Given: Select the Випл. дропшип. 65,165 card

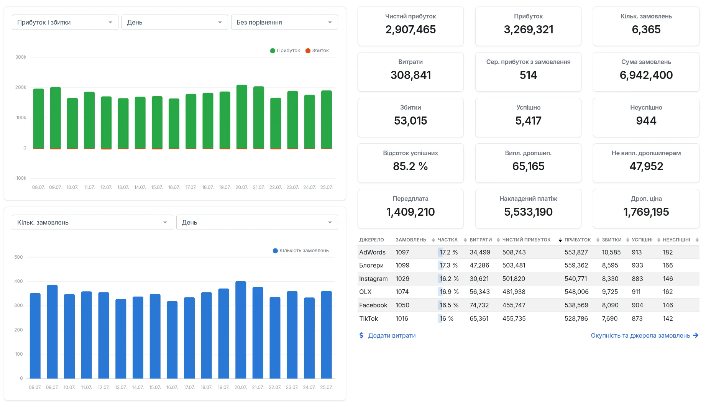Looking at the screenshot, I should coord(528,163).
